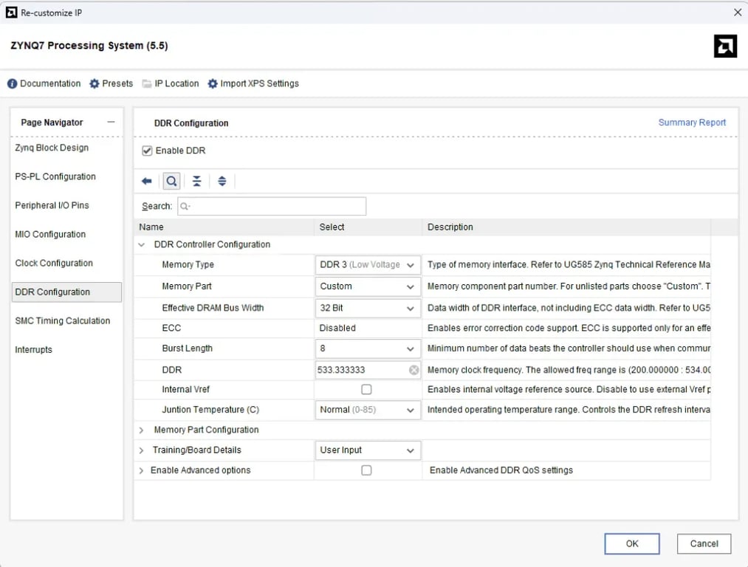This screenshot has height=567, width=748.
Task: Open the Effective DRAM Bus Width dropdown
Action: [410, 308]
